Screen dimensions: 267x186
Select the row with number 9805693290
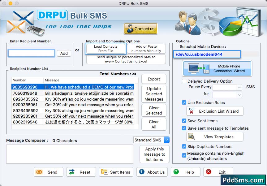point(73,87)
